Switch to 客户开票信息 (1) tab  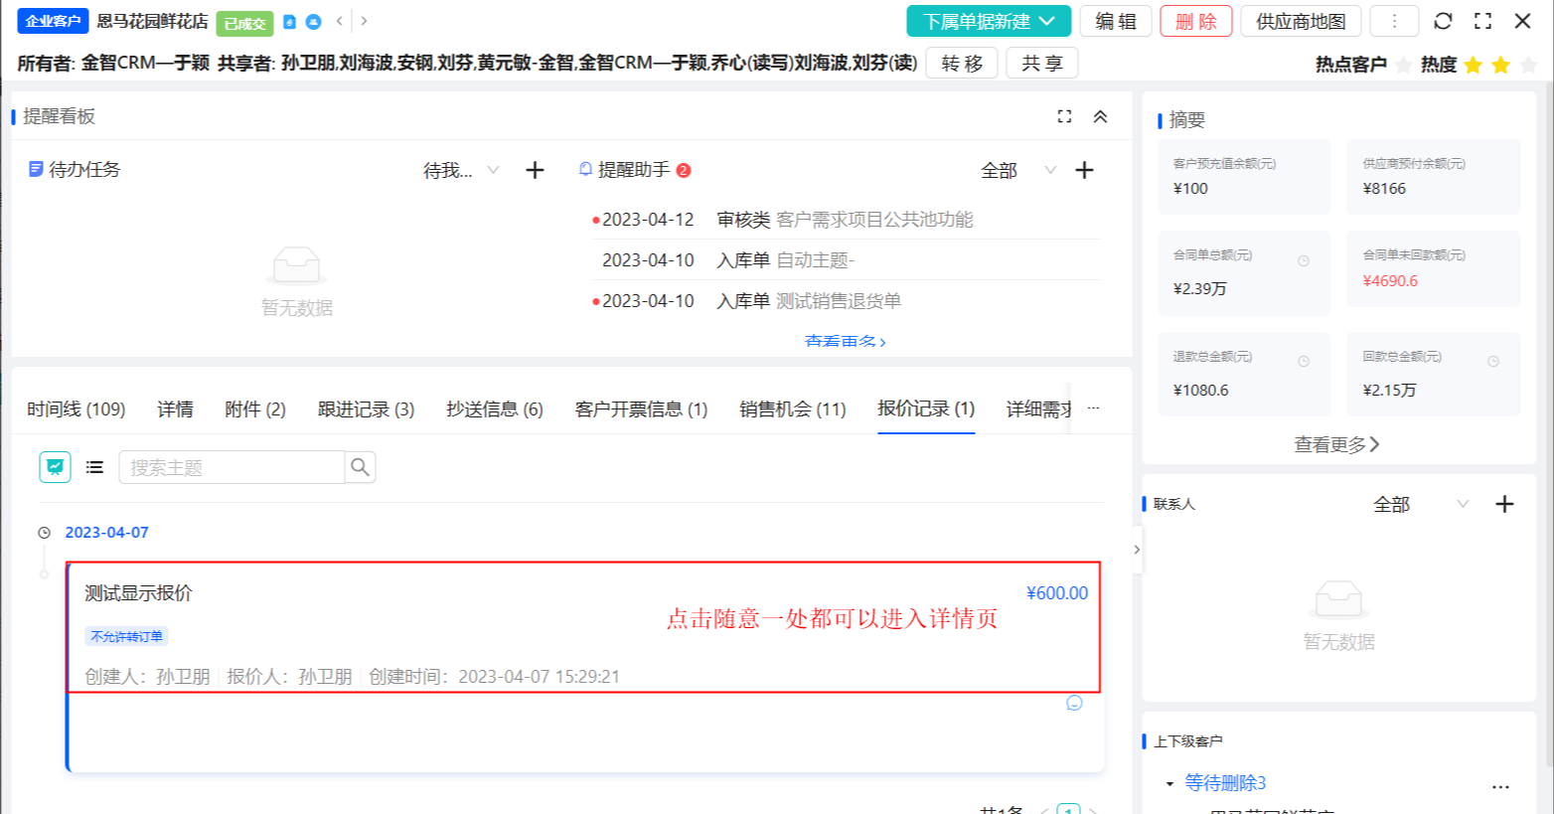641,409
